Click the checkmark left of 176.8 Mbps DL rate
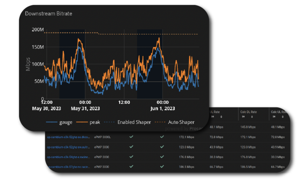The image size is (300, 185). coord(162,157)
